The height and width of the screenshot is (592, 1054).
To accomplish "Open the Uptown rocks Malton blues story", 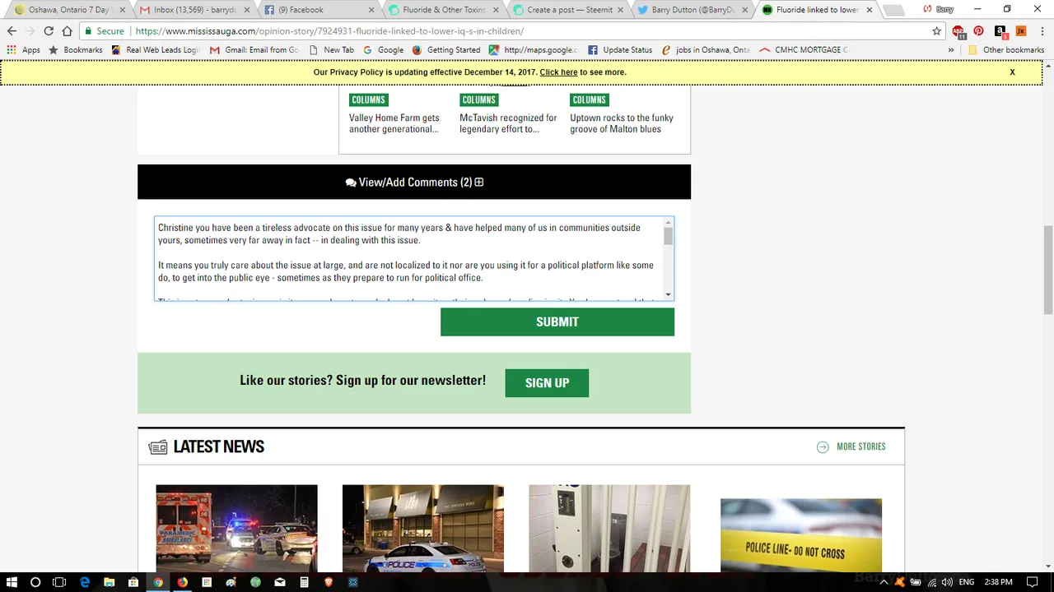I will click(622, 123).
